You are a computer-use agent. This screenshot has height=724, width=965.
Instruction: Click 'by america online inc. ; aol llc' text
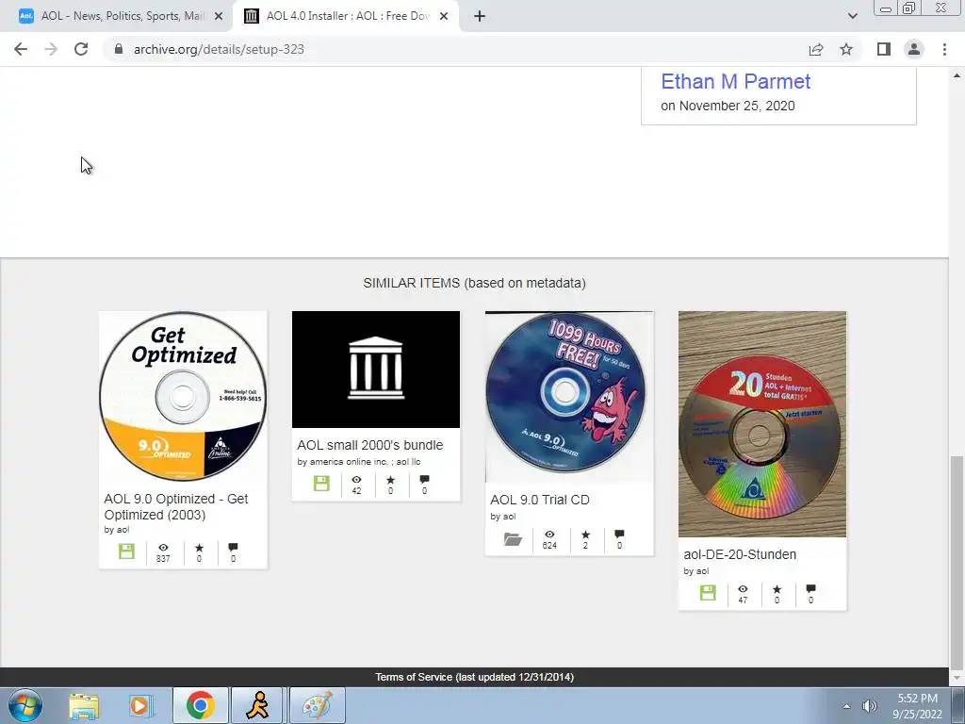pos(359,462)
